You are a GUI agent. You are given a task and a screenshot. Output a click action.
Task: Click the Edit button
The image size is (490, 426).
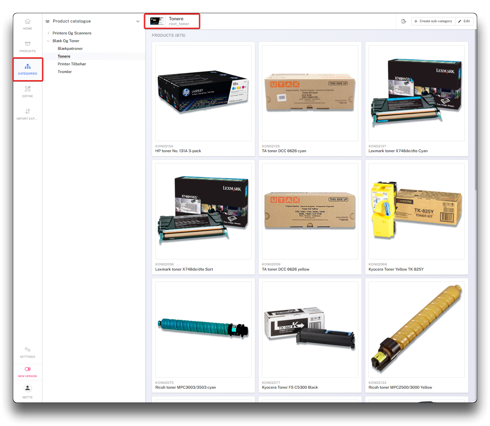464,21
